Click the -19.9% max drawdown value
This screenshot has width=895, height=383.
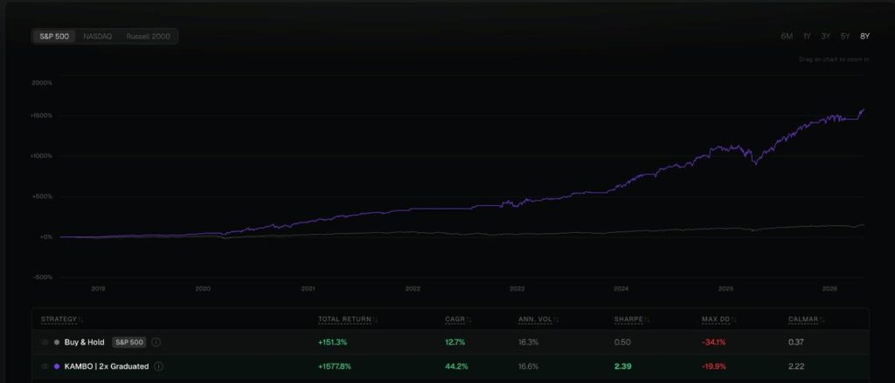pyautogui.click(x=714, y=366)
